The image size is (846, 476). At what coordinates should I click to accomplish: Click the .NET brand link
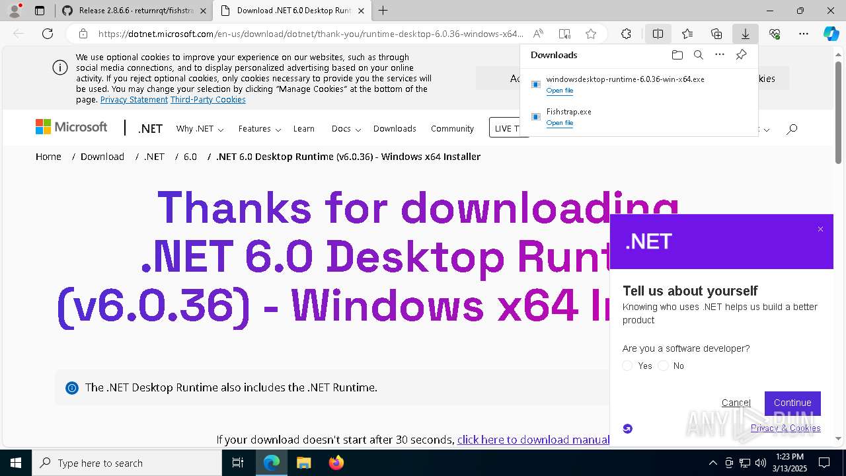(x=150, y=129)
